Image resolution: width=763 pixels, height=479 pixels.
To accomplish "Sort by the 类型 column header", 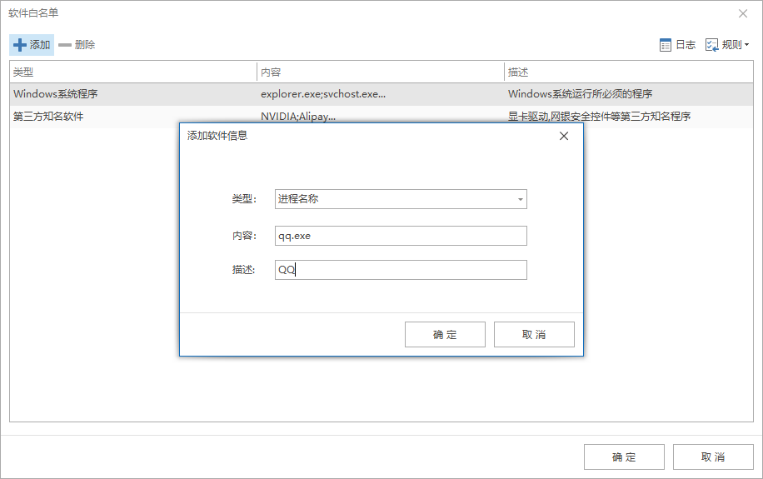I will tap(133, 72).
